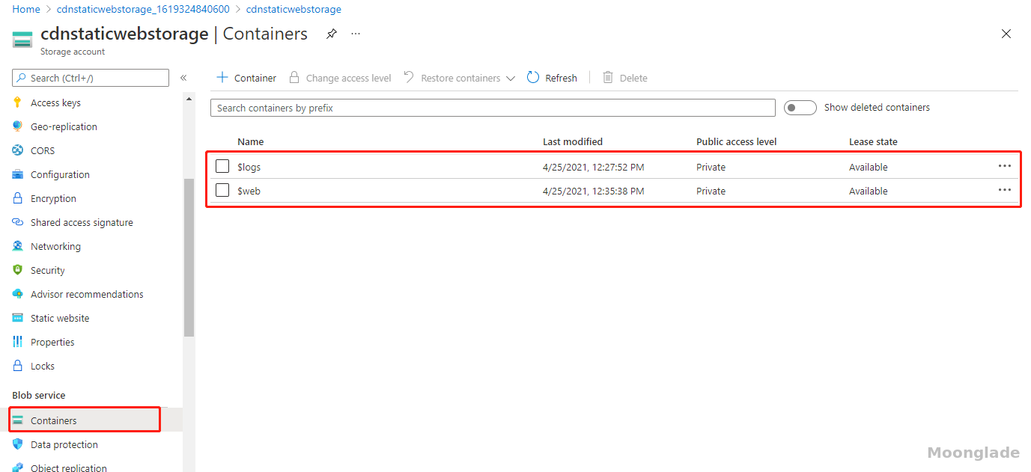Image resolution: width=1031 pixels, height=472 pixels.
Task: Pin the cdnstaticwebstorage blade to dashboard
Action: (x=332, y=34)
